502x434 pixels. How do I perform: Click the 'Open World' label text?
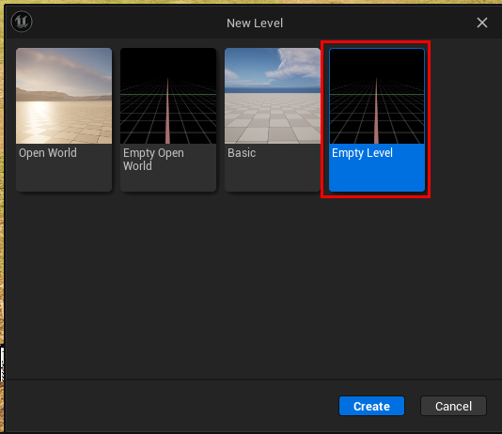click(48, 153)
